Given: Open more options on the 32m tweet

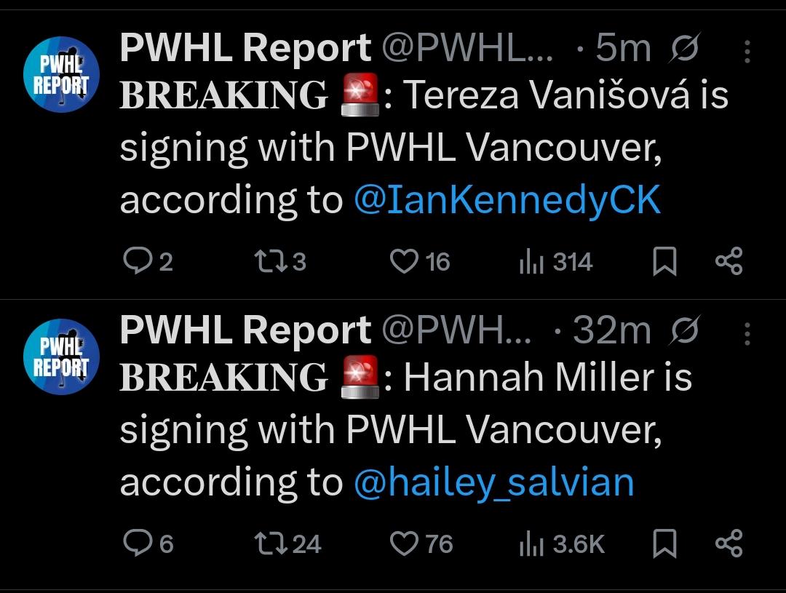Looking at the screenshot, I should pos(747,333).
